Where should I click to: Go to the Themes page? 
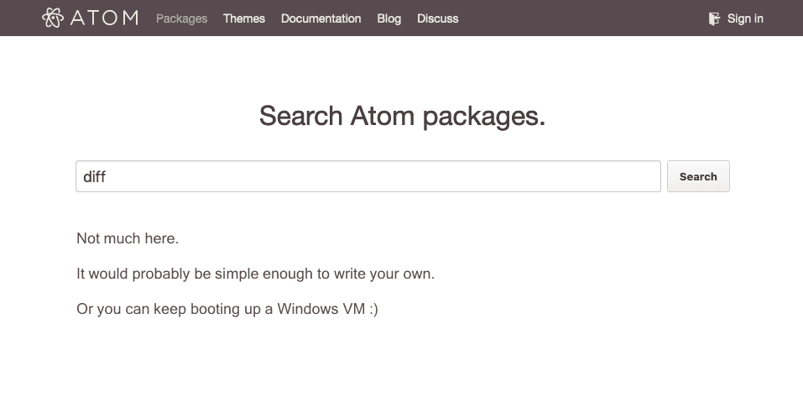(x=244, y=18)
